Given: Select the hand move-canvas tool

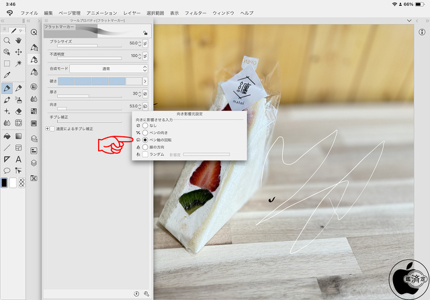Looking at the screenshot, I should 18,40.
